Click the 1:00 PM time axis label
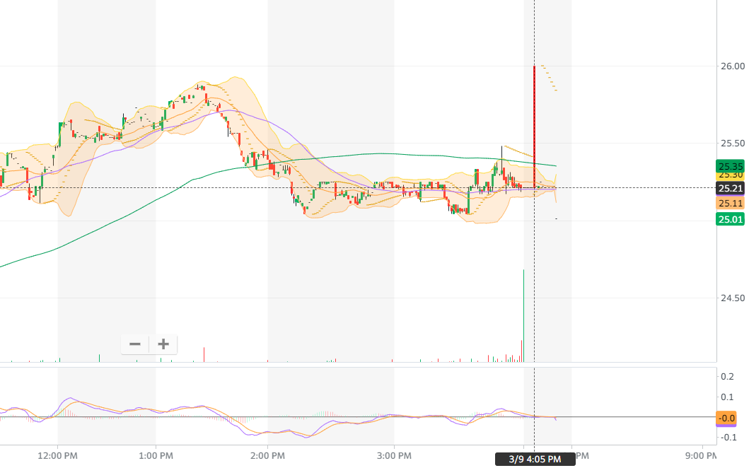The image size is (749, 468). coord(156,455)
